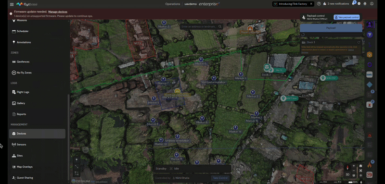Viewport: 385px width, 184px height.
Task: Open the gift icon in the header
Action: (365, 4)
